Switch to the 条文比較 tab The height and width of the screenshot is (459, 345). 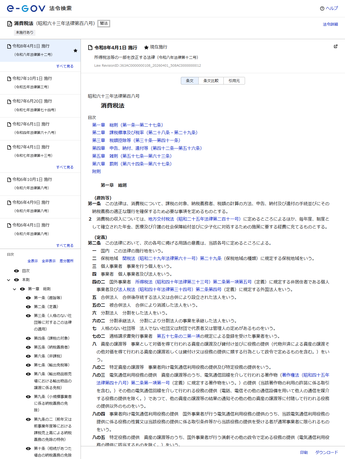click(211, 81)
